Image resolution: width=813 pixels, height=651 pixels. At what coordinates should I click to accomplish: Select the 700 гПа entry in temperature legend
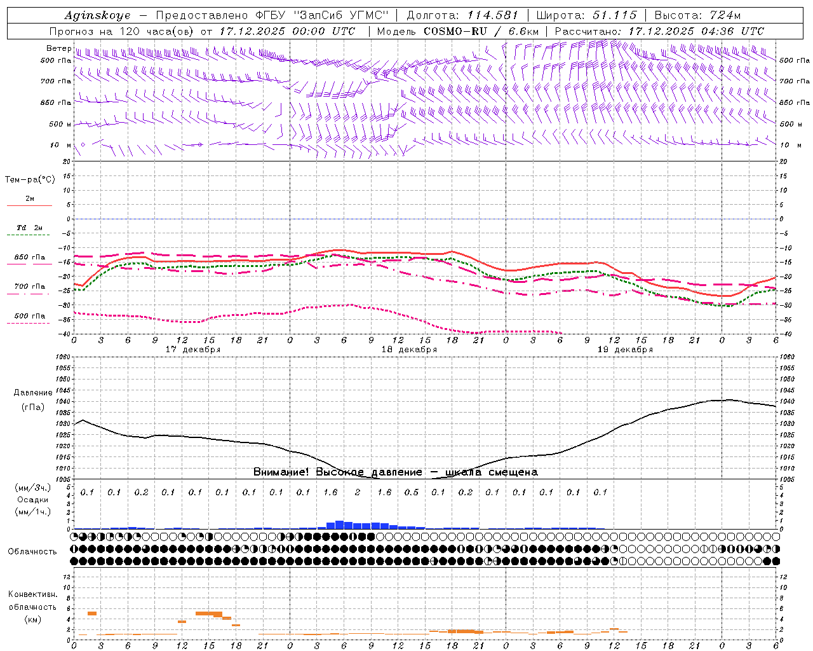pos(30,287)
